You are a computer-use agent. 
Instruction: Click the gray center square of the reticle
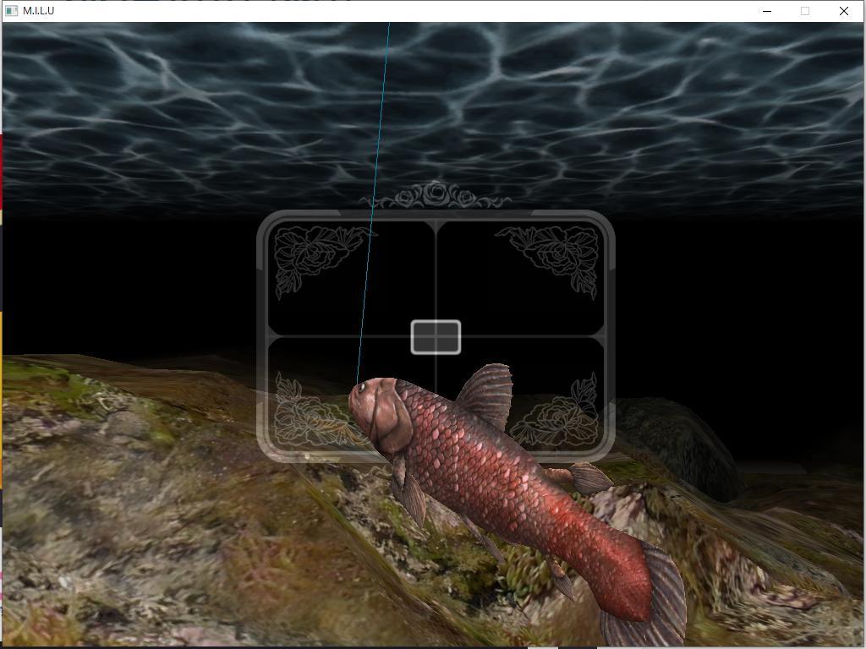click(x=436, y=337)
